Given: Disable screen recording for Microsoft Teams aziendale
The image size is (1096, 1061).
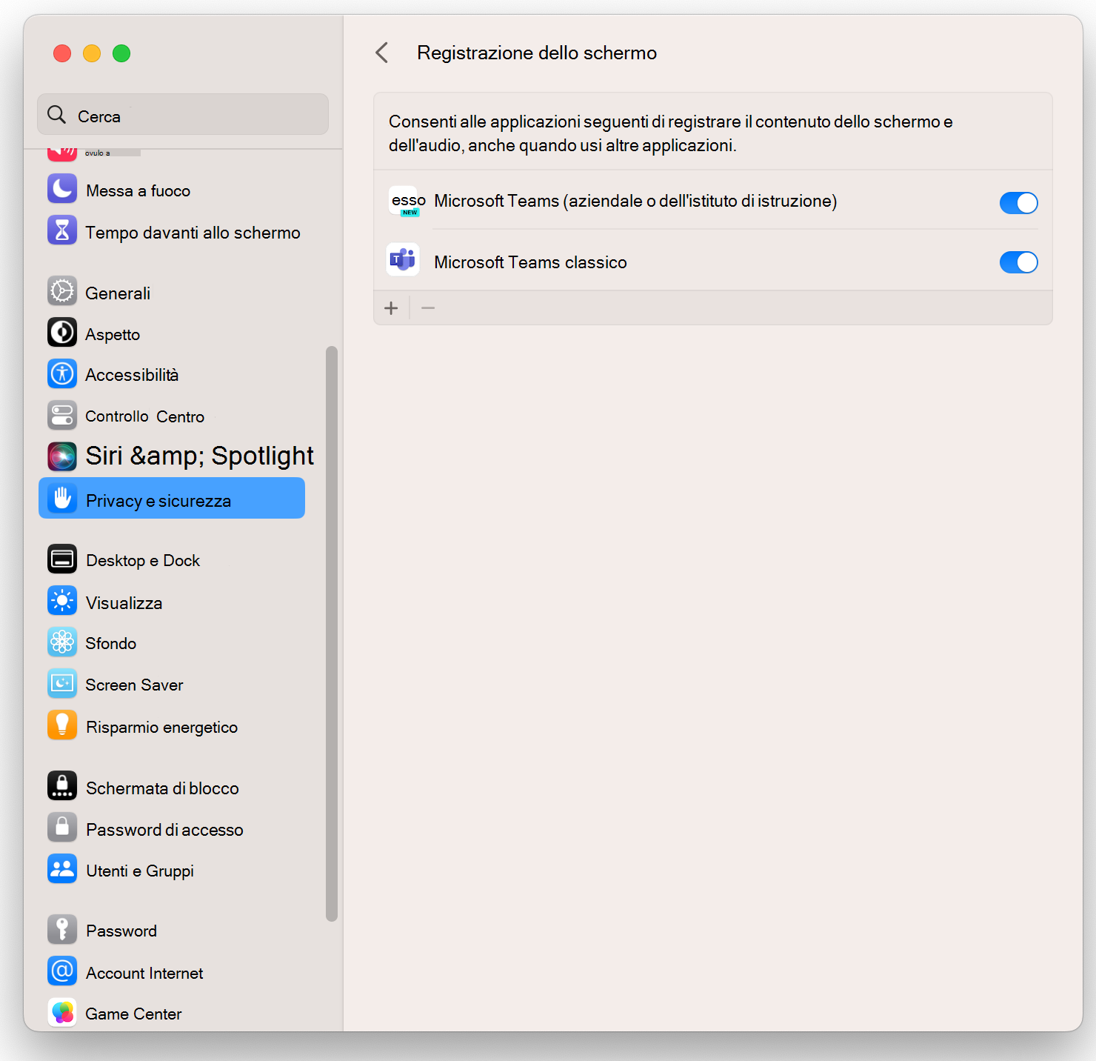Looking at the screenshot, I should [x=1018, y=202].
